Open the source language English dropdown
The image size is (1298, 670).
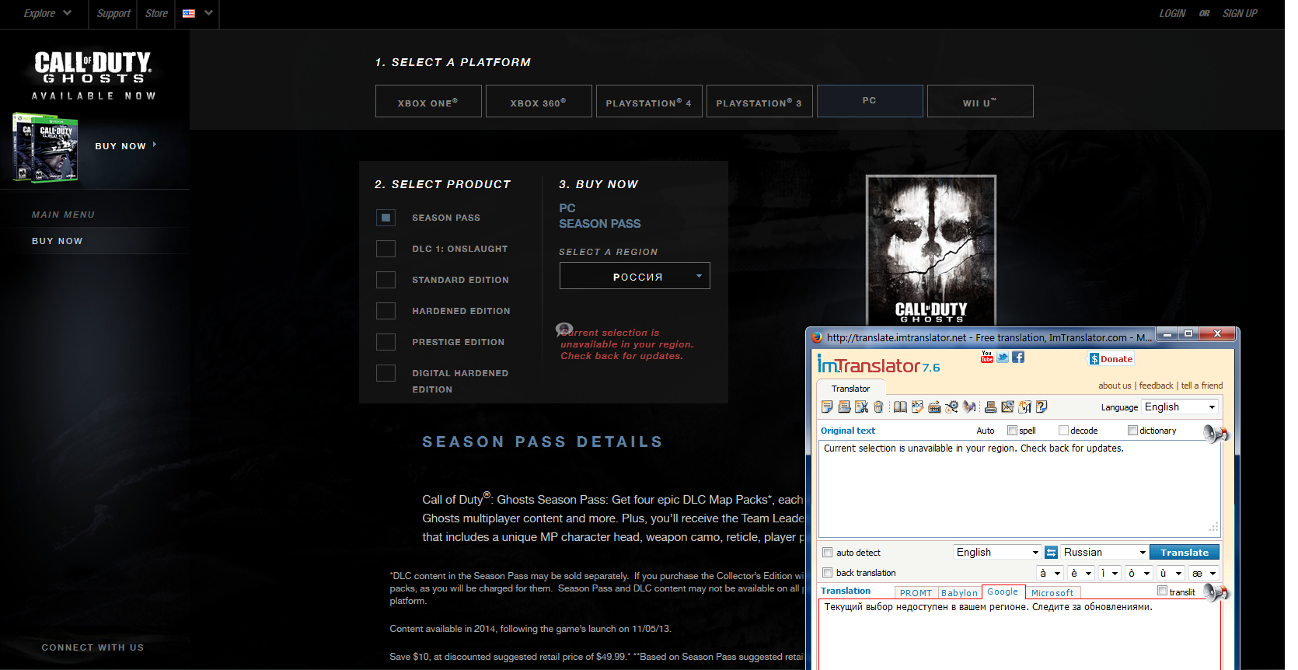pos(997,552)
